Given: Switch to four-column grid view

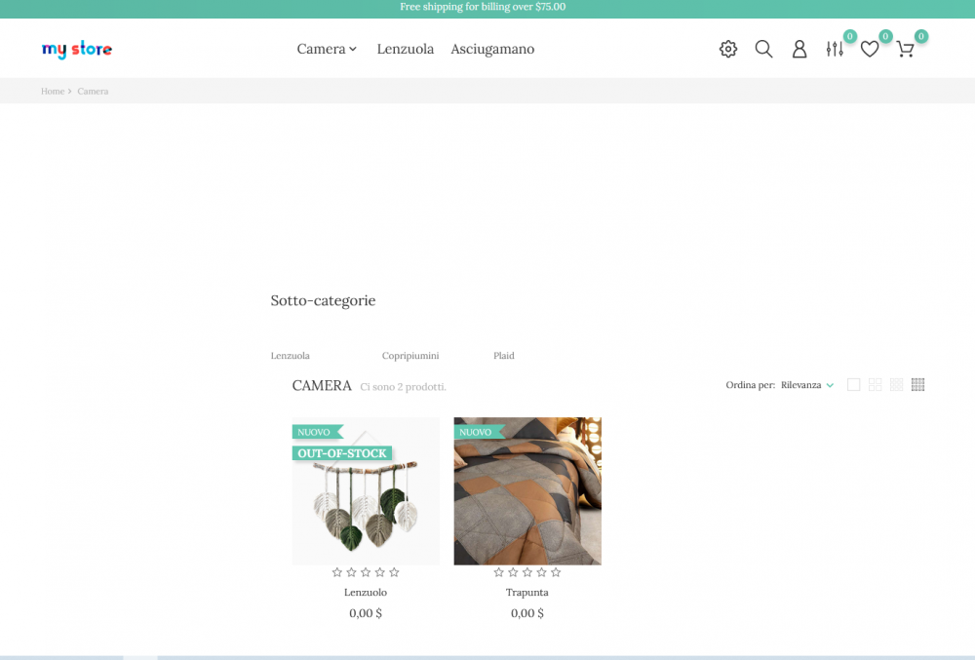Looking at the screenshot, I should (x=917, y=385).
